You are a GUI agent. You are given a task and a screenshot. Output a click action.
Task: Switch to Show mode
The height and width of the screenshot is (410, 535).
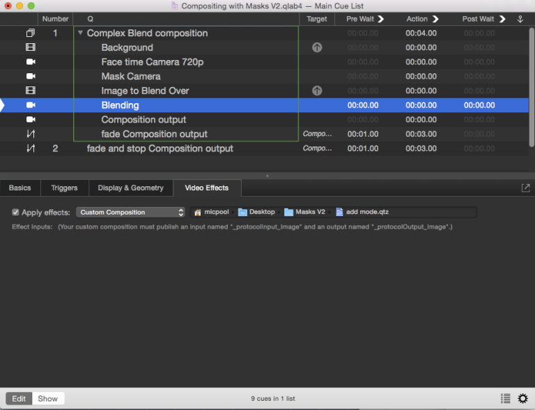pyautogui.click(x=48, y=398)
